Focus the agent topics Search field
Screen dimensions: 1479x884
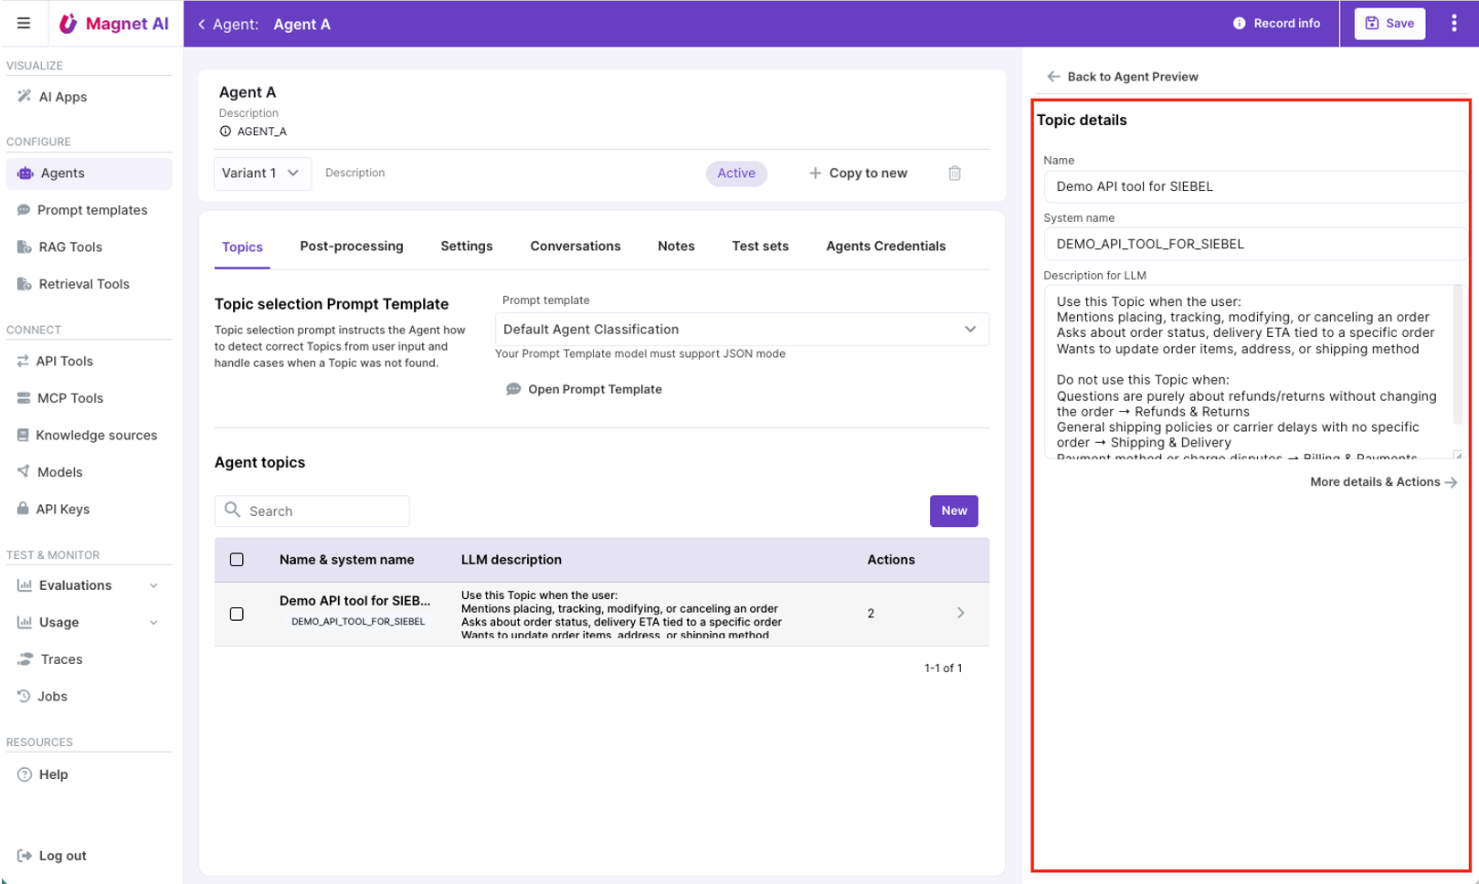click(323, 511)
